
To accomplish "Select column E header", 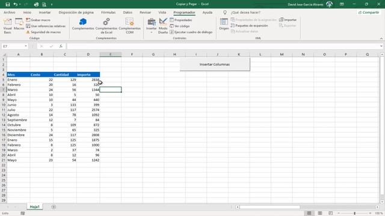I will pos(111,55).
